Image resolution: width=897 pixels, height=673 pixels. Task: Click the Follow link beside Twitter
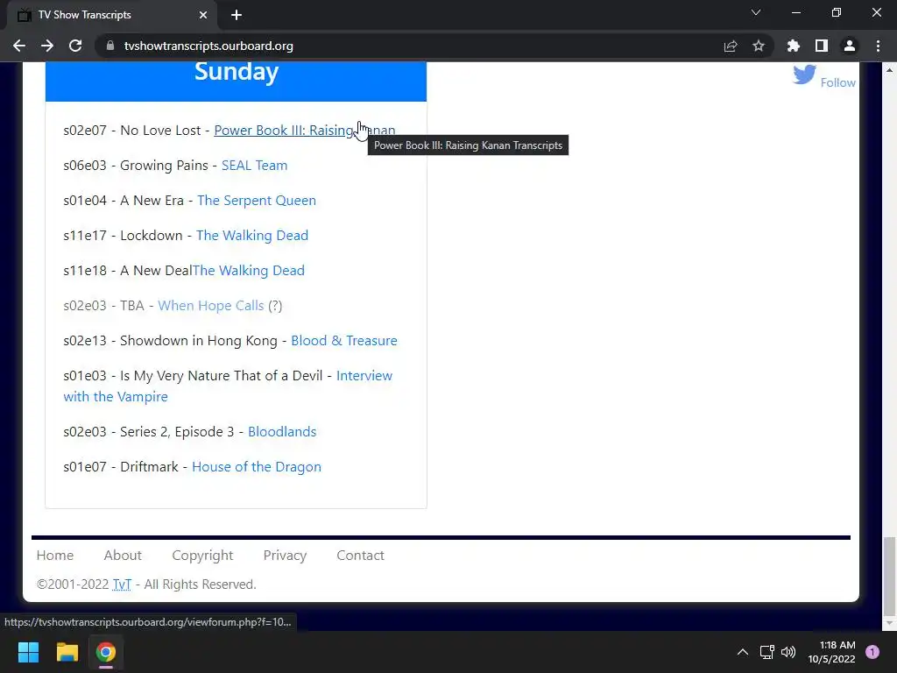click(x=837, y=82)
